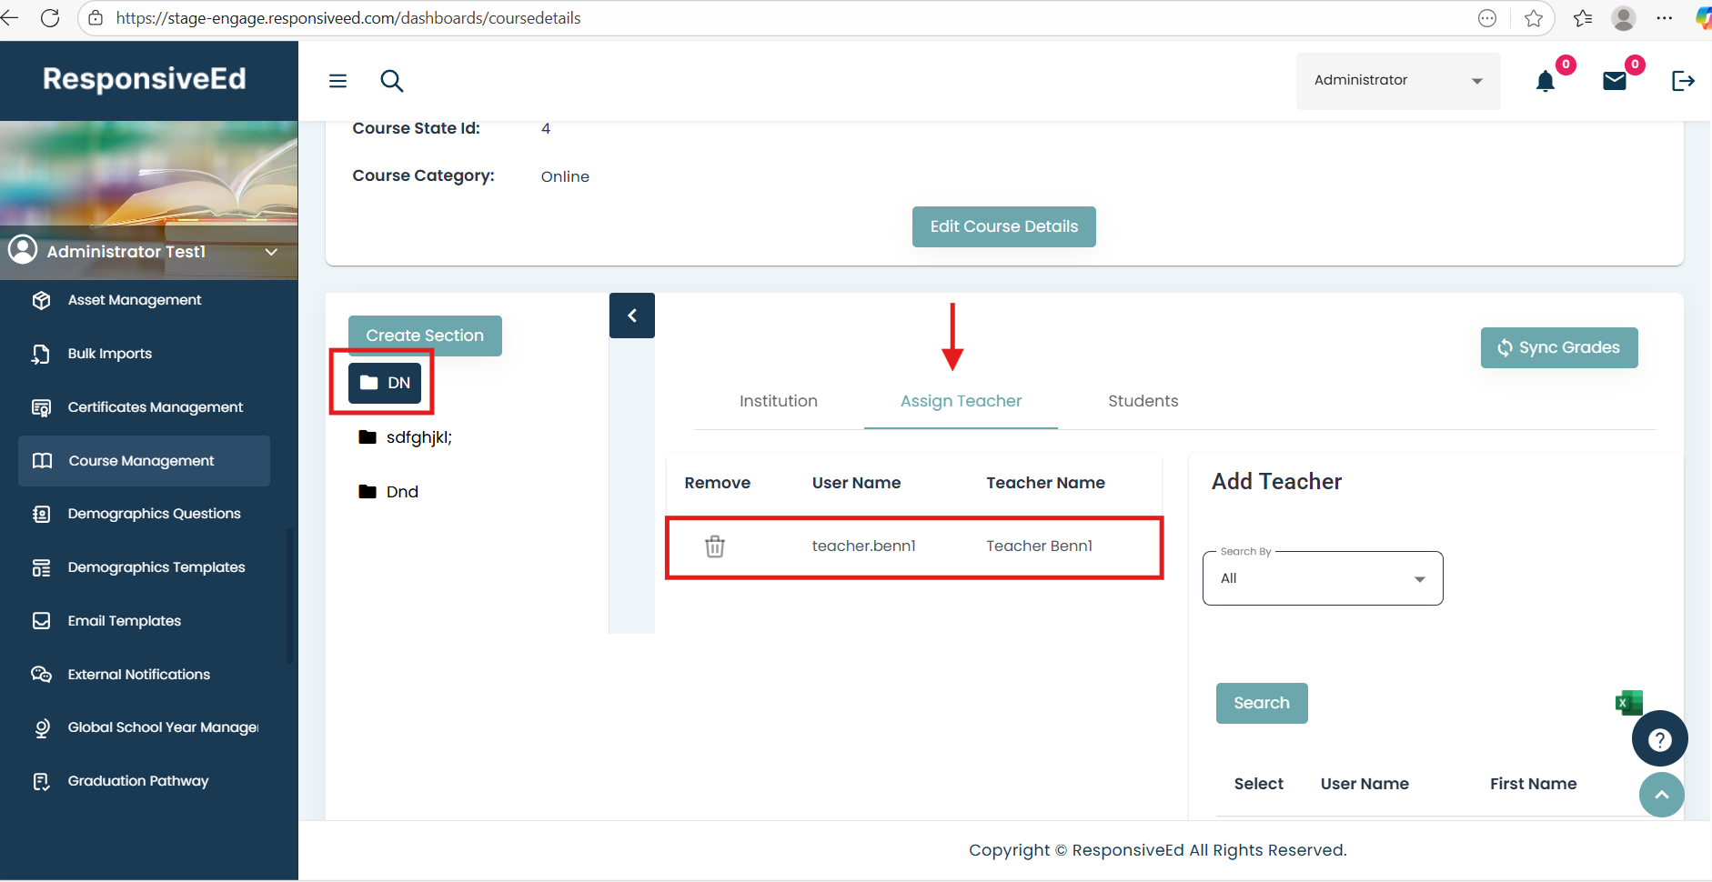Collapse the sections panel with chevron
1712x882 pixels.
632,316
